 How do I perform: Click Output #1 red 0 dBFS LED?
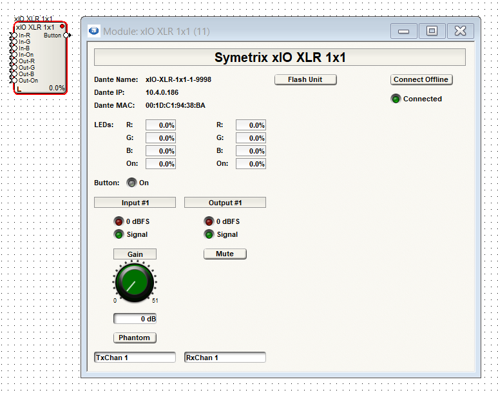coord(209,221)
